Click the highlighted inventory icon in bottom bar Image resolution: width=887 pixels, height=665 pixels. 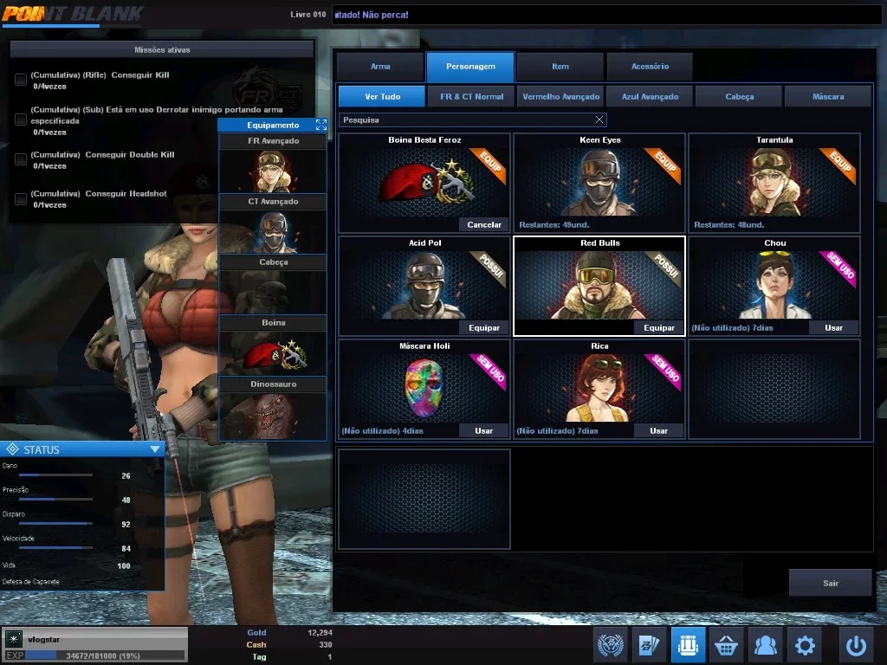[x=688, y=644]
